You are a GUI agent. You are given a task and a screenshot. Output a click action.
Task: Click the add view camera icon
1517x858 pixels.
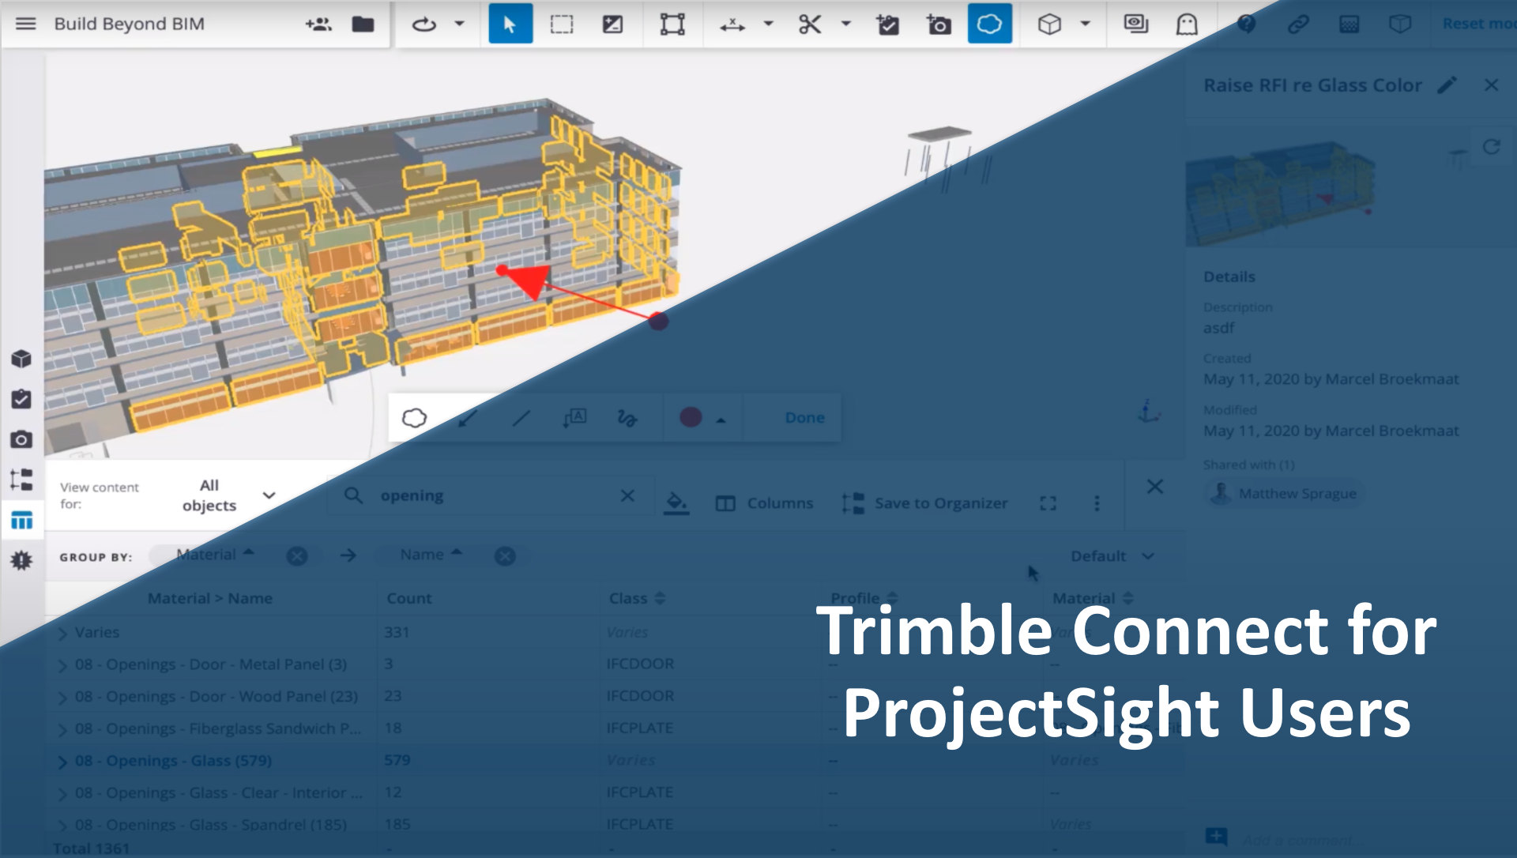pyautogui.click(x=939, y=24)
